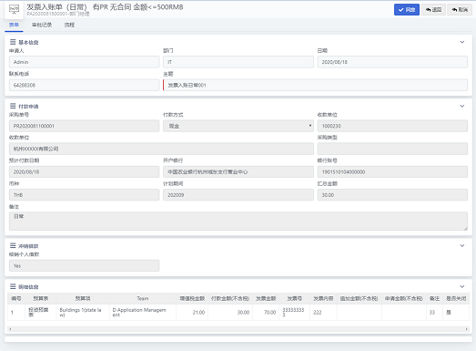Click the list icon beside 冲销借款 header
476x351 pixels.
(13, 245)
